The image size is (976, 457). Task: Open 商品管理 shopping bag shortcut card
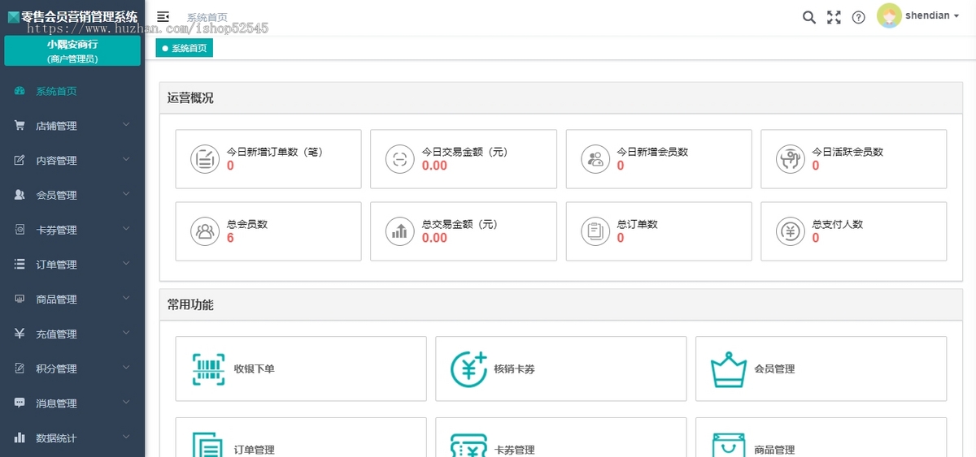(821, 438)
